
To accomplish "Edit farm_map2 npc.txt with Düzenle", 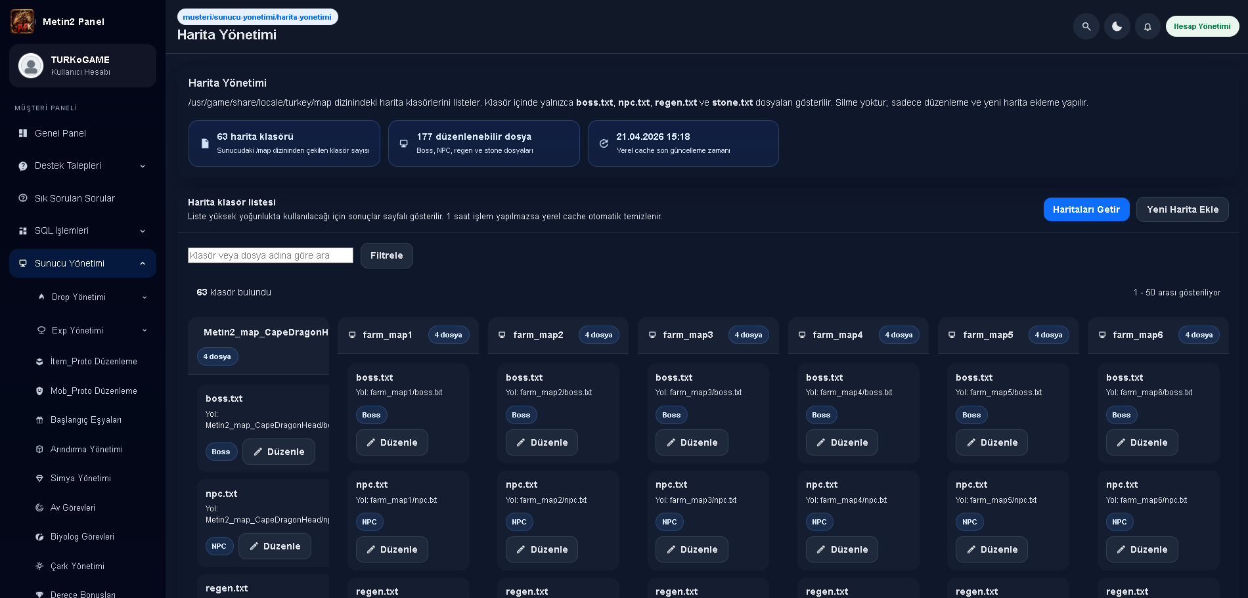I will (542, 549).
